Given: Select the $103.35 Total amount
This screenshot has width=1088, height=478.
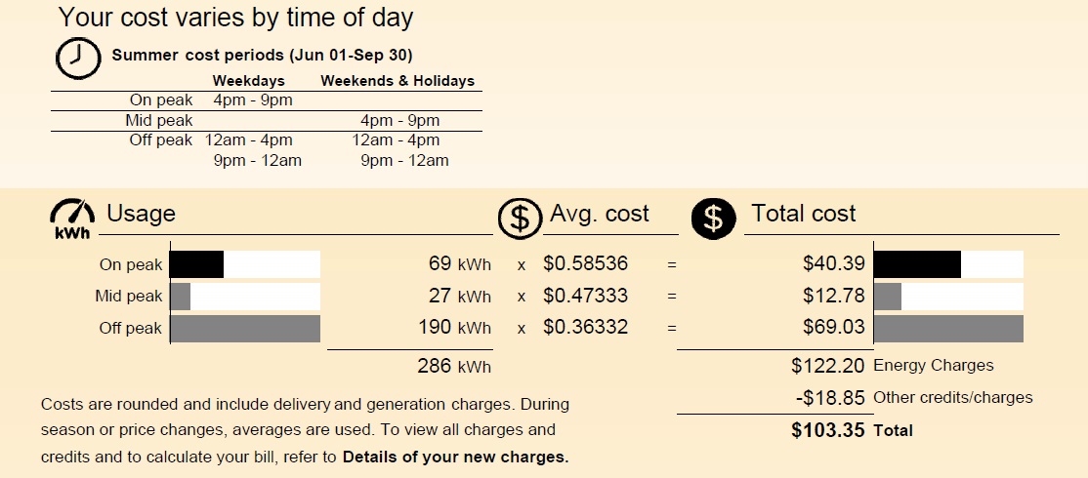Looking at the screenshot, I should coord(828,430).
